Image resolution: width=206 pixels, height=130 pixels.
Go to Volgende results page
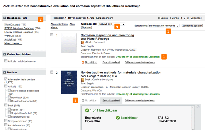[x=196, y=18]
